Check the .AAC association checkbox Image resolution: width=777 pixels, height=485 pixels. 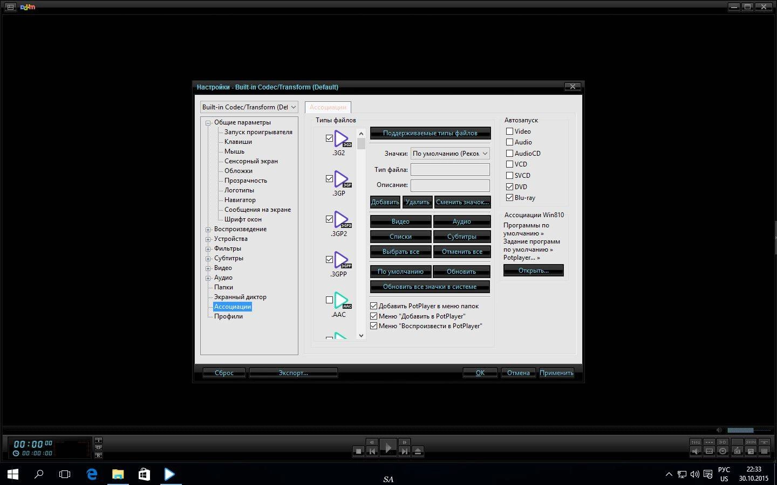pos(329,300)
